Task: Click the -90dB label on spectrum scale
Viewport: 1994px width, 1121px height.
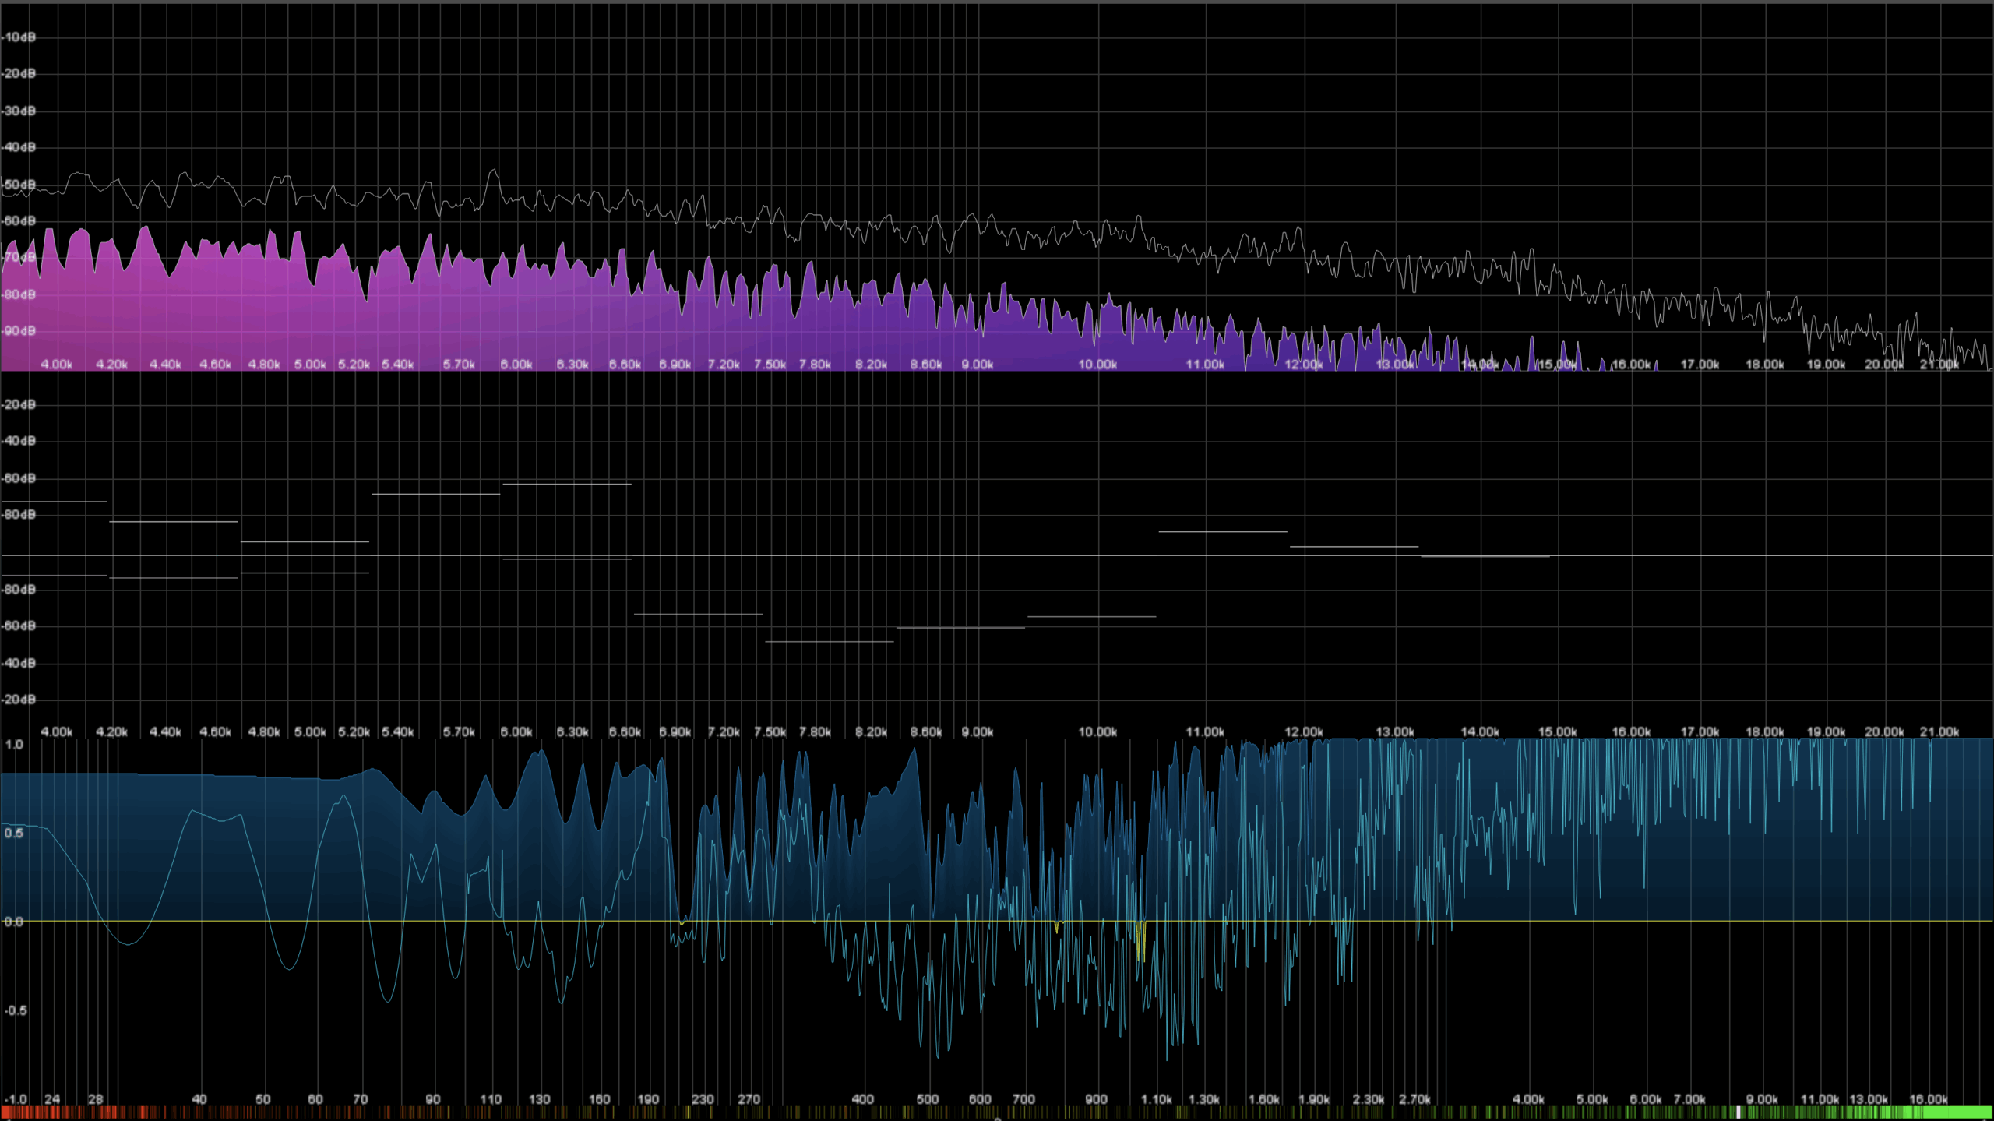Action: tap(19, 331)
